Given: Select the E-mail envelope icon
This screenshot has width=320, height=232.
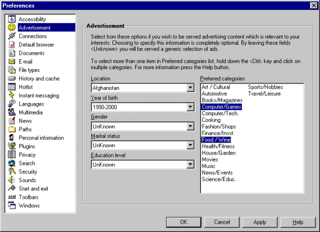Looking at the screenshot, I should point(12,61).
